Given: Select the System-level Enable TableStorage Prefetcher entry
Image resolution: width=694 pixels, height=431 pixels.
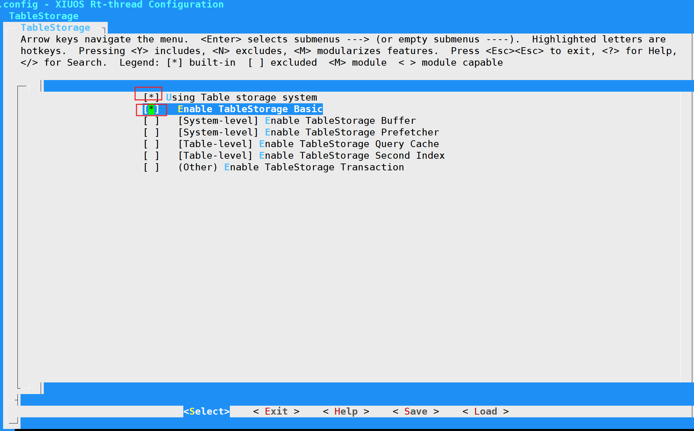Looking at the screenshot, I should coord(309,132).
